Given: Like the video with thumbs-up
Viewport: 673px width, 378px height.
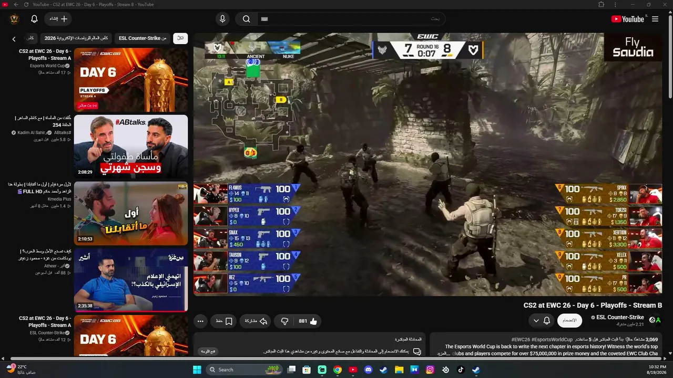Looking at the screenshot, I should 308,321.
